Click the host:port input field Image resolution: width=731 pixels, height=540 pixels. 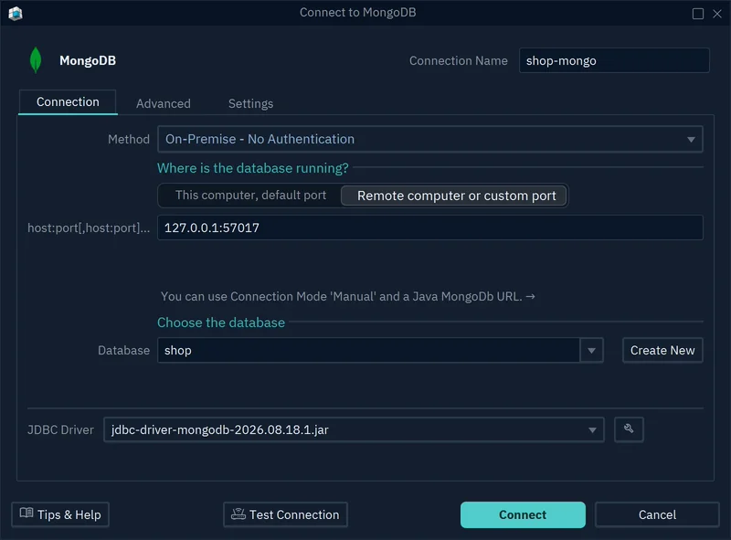pyautogui.click(x=429, y=228)
